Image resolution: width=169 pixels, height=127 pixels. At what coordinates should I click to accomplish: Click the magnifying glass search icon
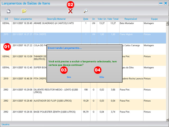(86, 11)
